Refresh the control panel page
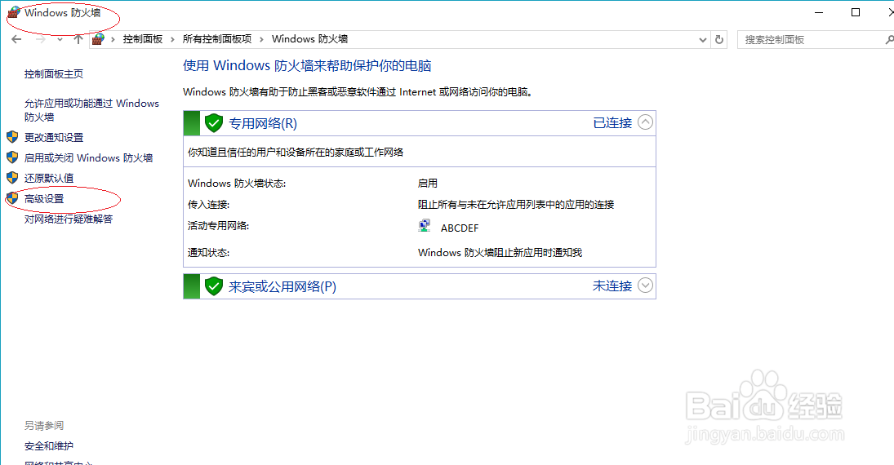Image resolution: width=894 pixels, height=465 pixels. coord(719,39)
